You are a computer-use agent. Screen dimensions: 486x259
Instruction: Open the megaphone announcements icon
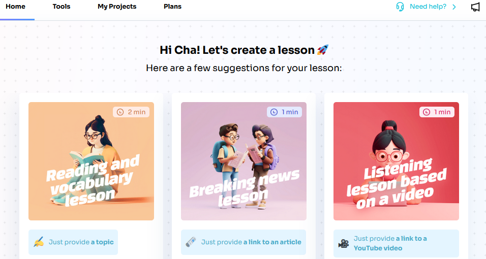pos(475,7)
